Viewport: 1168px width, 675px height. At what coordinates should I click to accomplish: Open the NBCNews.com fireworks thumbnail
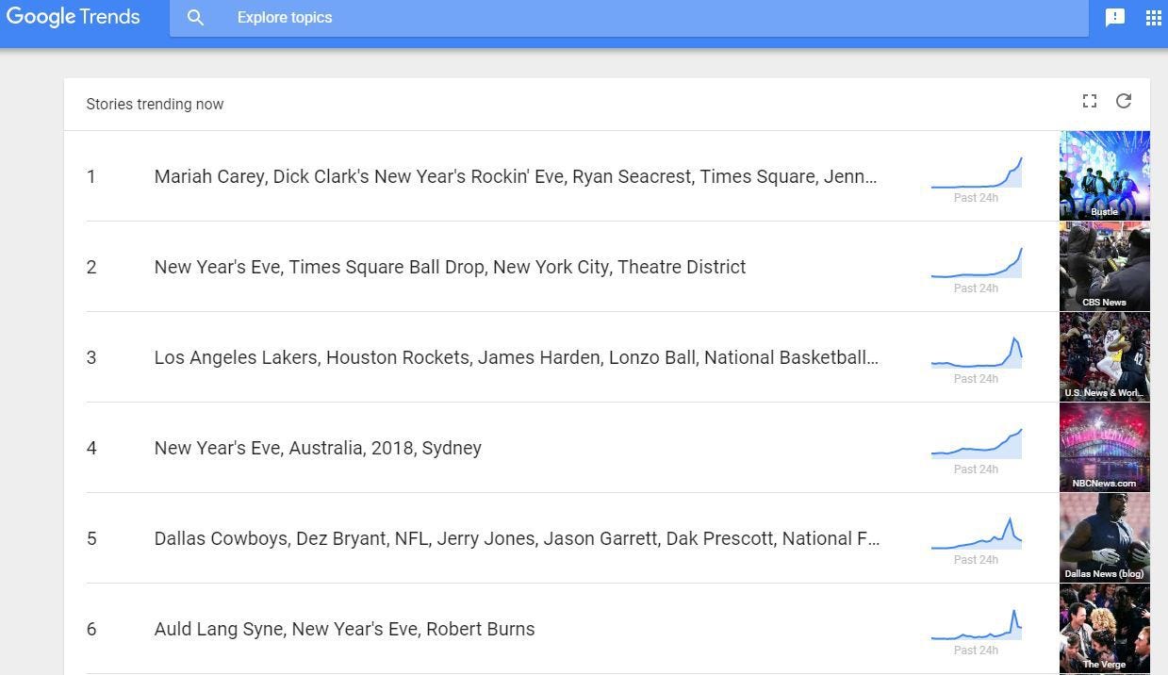click(x=1104, y=447)
